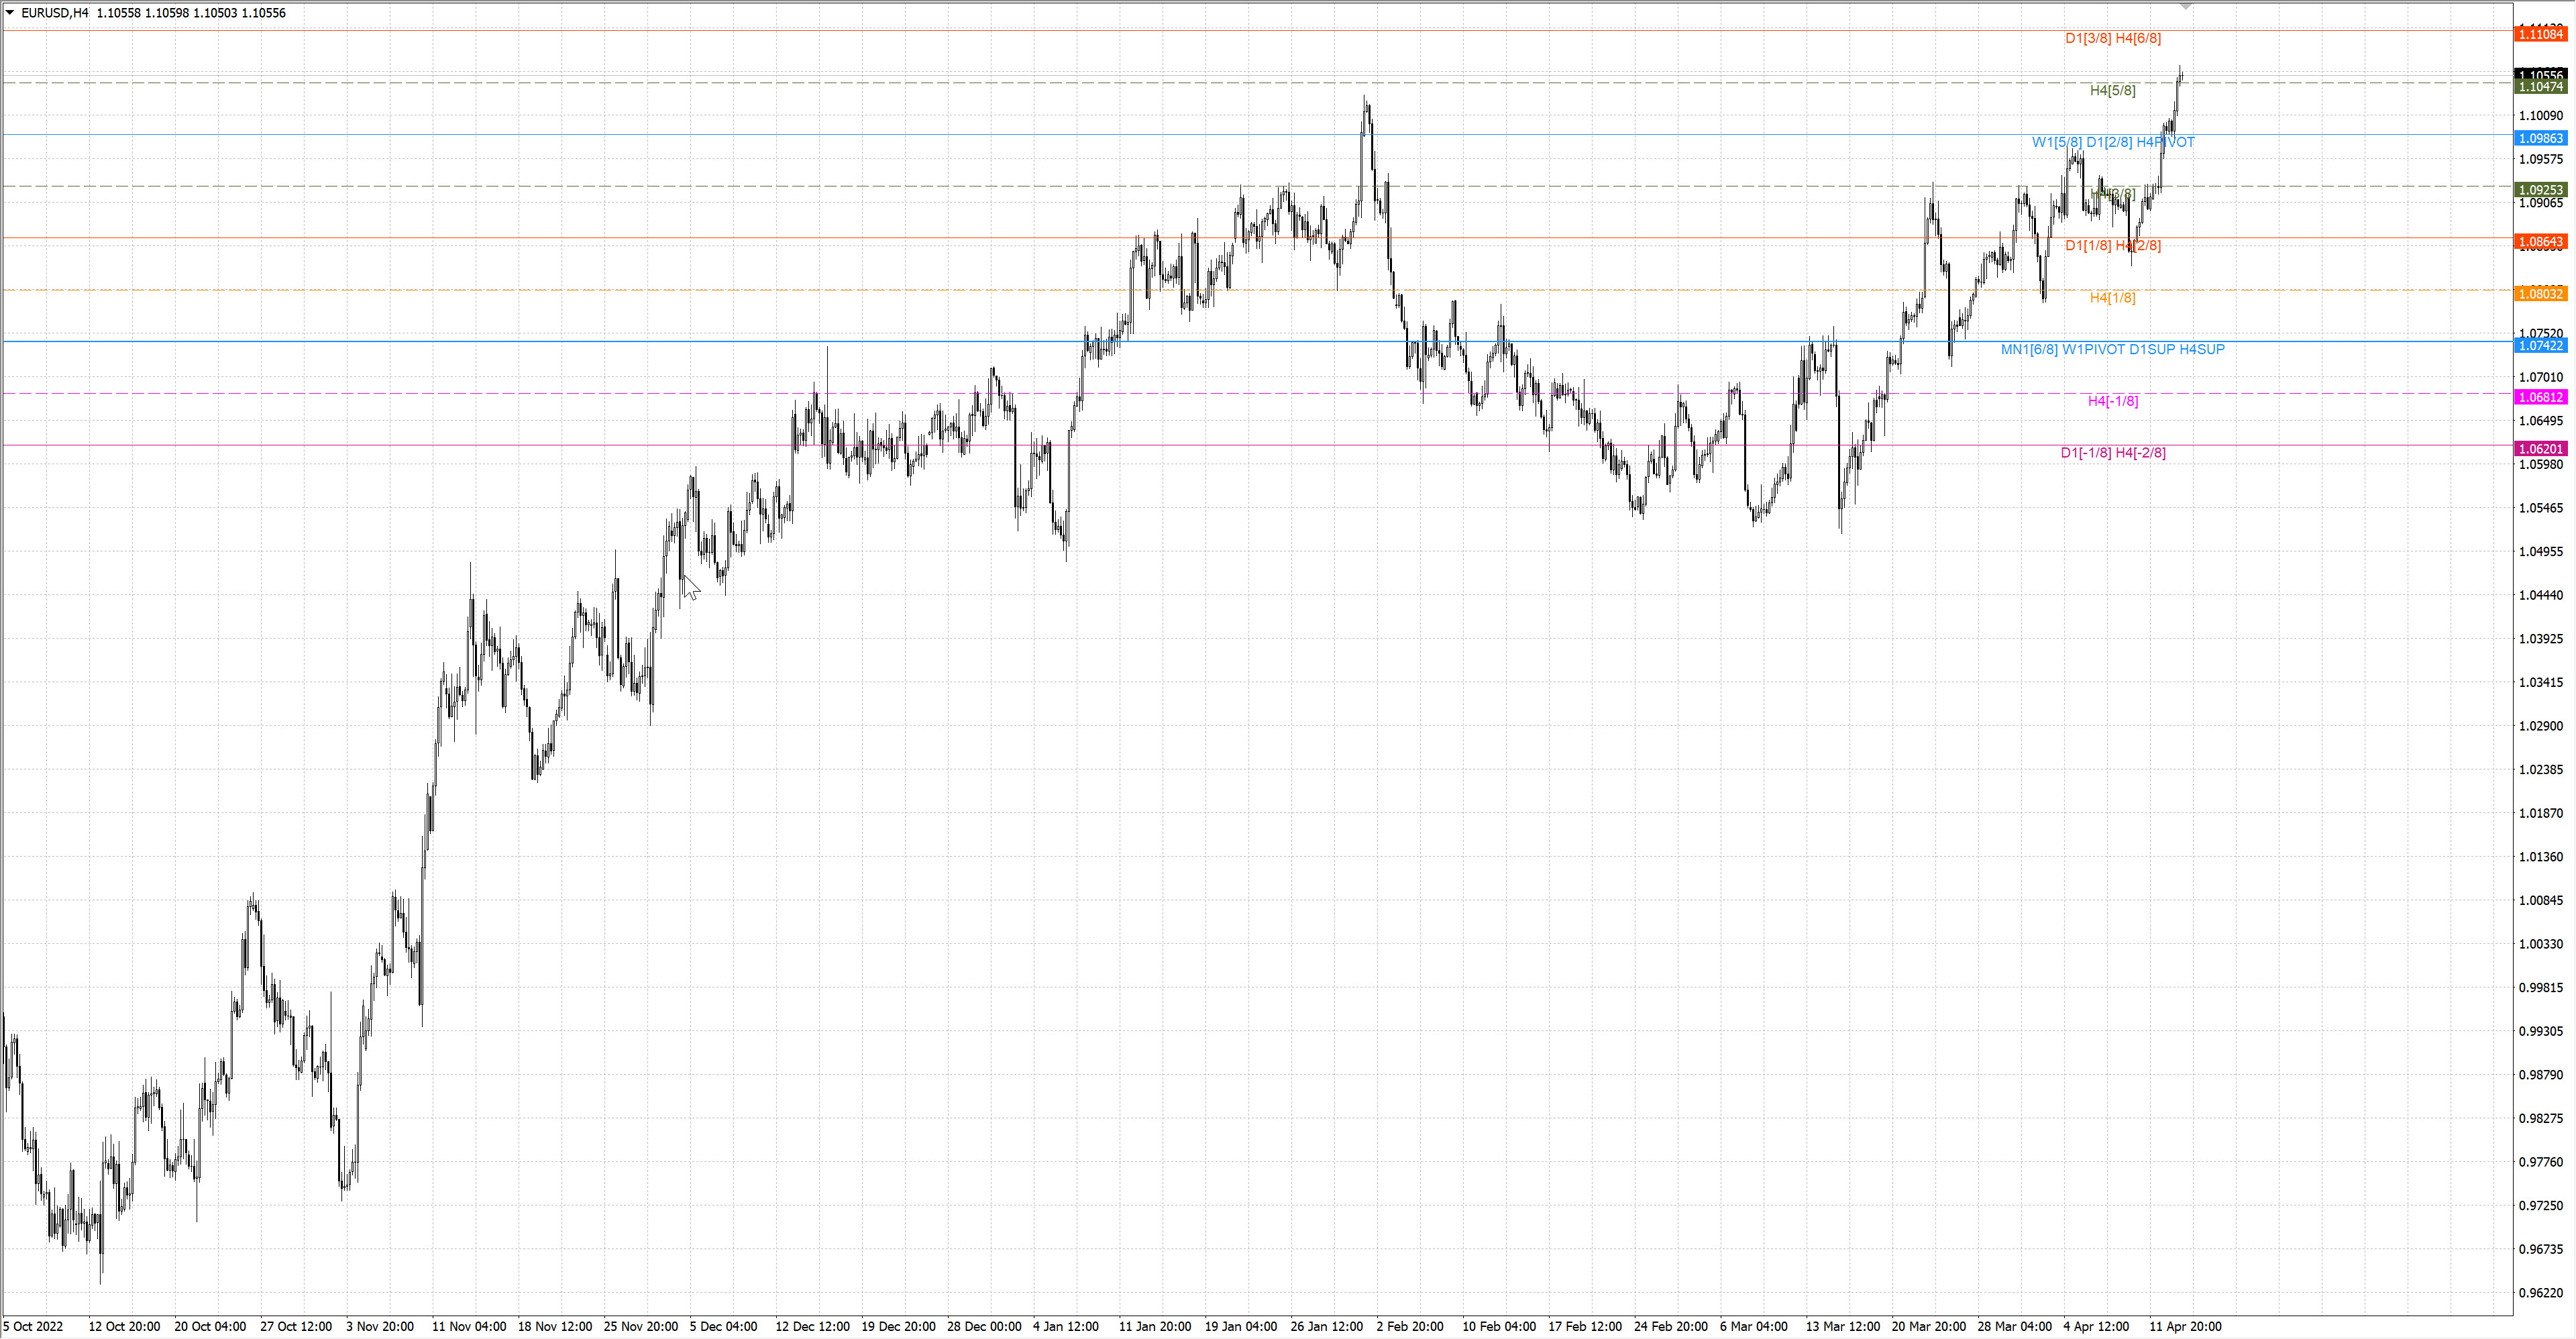
Task: Click the blue 1.09863 price tag
Action: coord(2541,138)
